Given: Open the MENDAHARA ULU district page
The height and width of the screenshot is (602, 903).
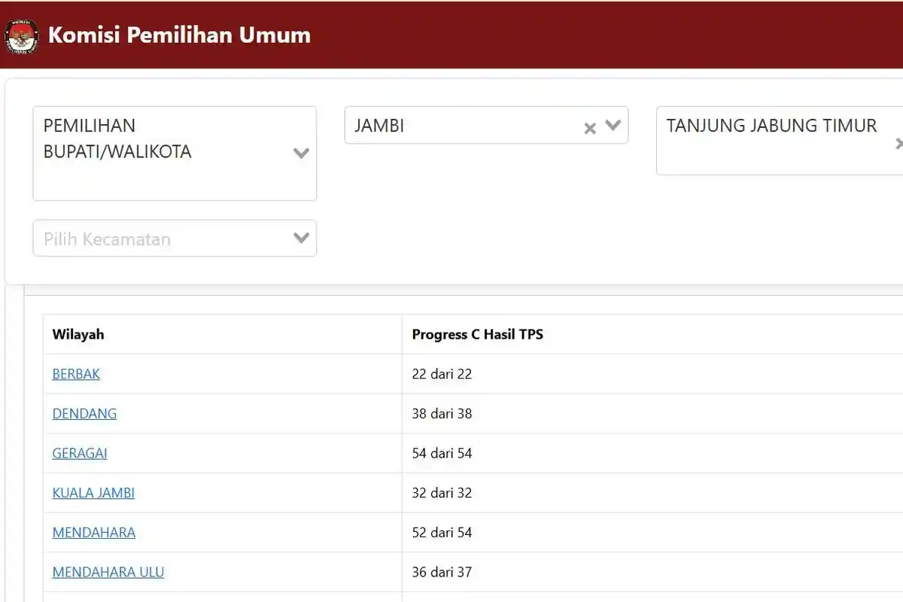Looking at the screenshot, I should point(108,571).
